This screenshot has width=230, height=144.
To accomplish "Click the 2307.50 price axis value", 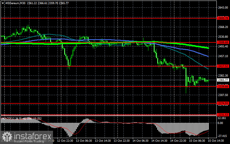I will click(223, 95).
